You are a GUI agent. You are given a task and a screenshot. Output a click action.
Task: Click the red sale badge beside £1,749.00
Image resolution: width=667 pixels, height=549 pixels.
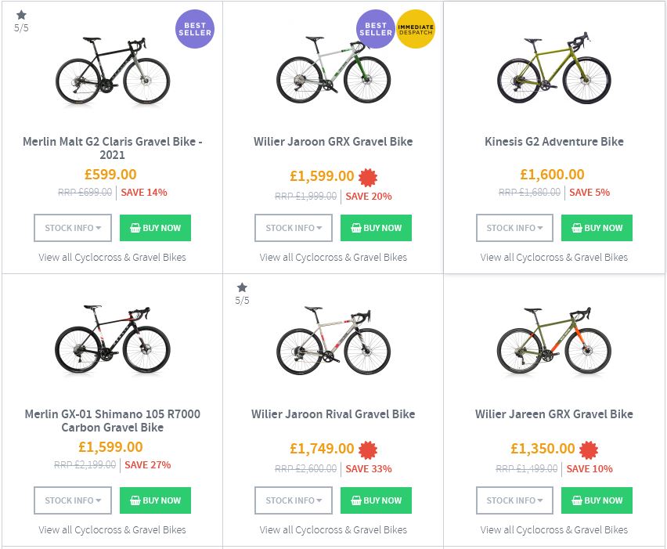pyautogui.click(x=368, y=450)
